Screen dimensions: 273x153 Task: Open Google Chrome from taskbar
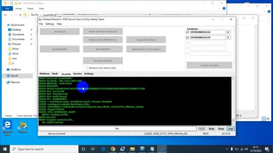pos(113,149)
